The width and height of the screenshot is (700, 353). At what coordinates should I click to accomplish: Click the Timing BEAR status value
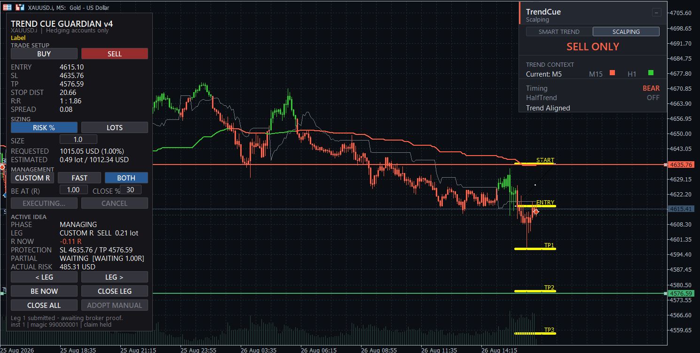click(x=651, y=88)
